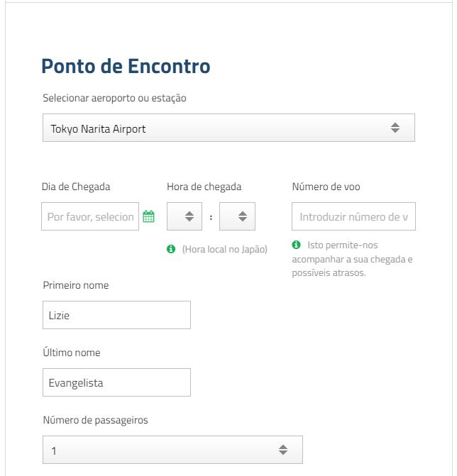457x476 pixels.
Task: Click the Último nome field containing Evangelista
Action: [x=116, y=383]
